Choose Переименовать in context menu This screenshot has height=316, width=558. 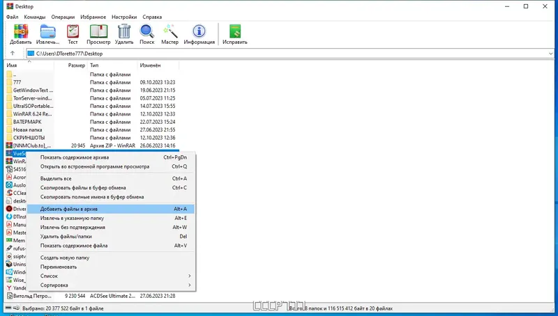pyautogui.click(x=111, y=267)
